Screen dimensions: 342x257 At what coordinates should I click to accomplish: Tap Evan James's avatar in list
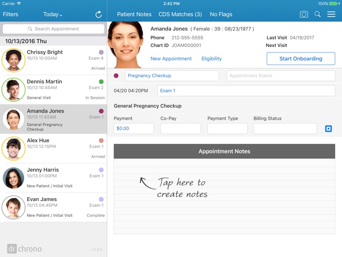point(13,207)
